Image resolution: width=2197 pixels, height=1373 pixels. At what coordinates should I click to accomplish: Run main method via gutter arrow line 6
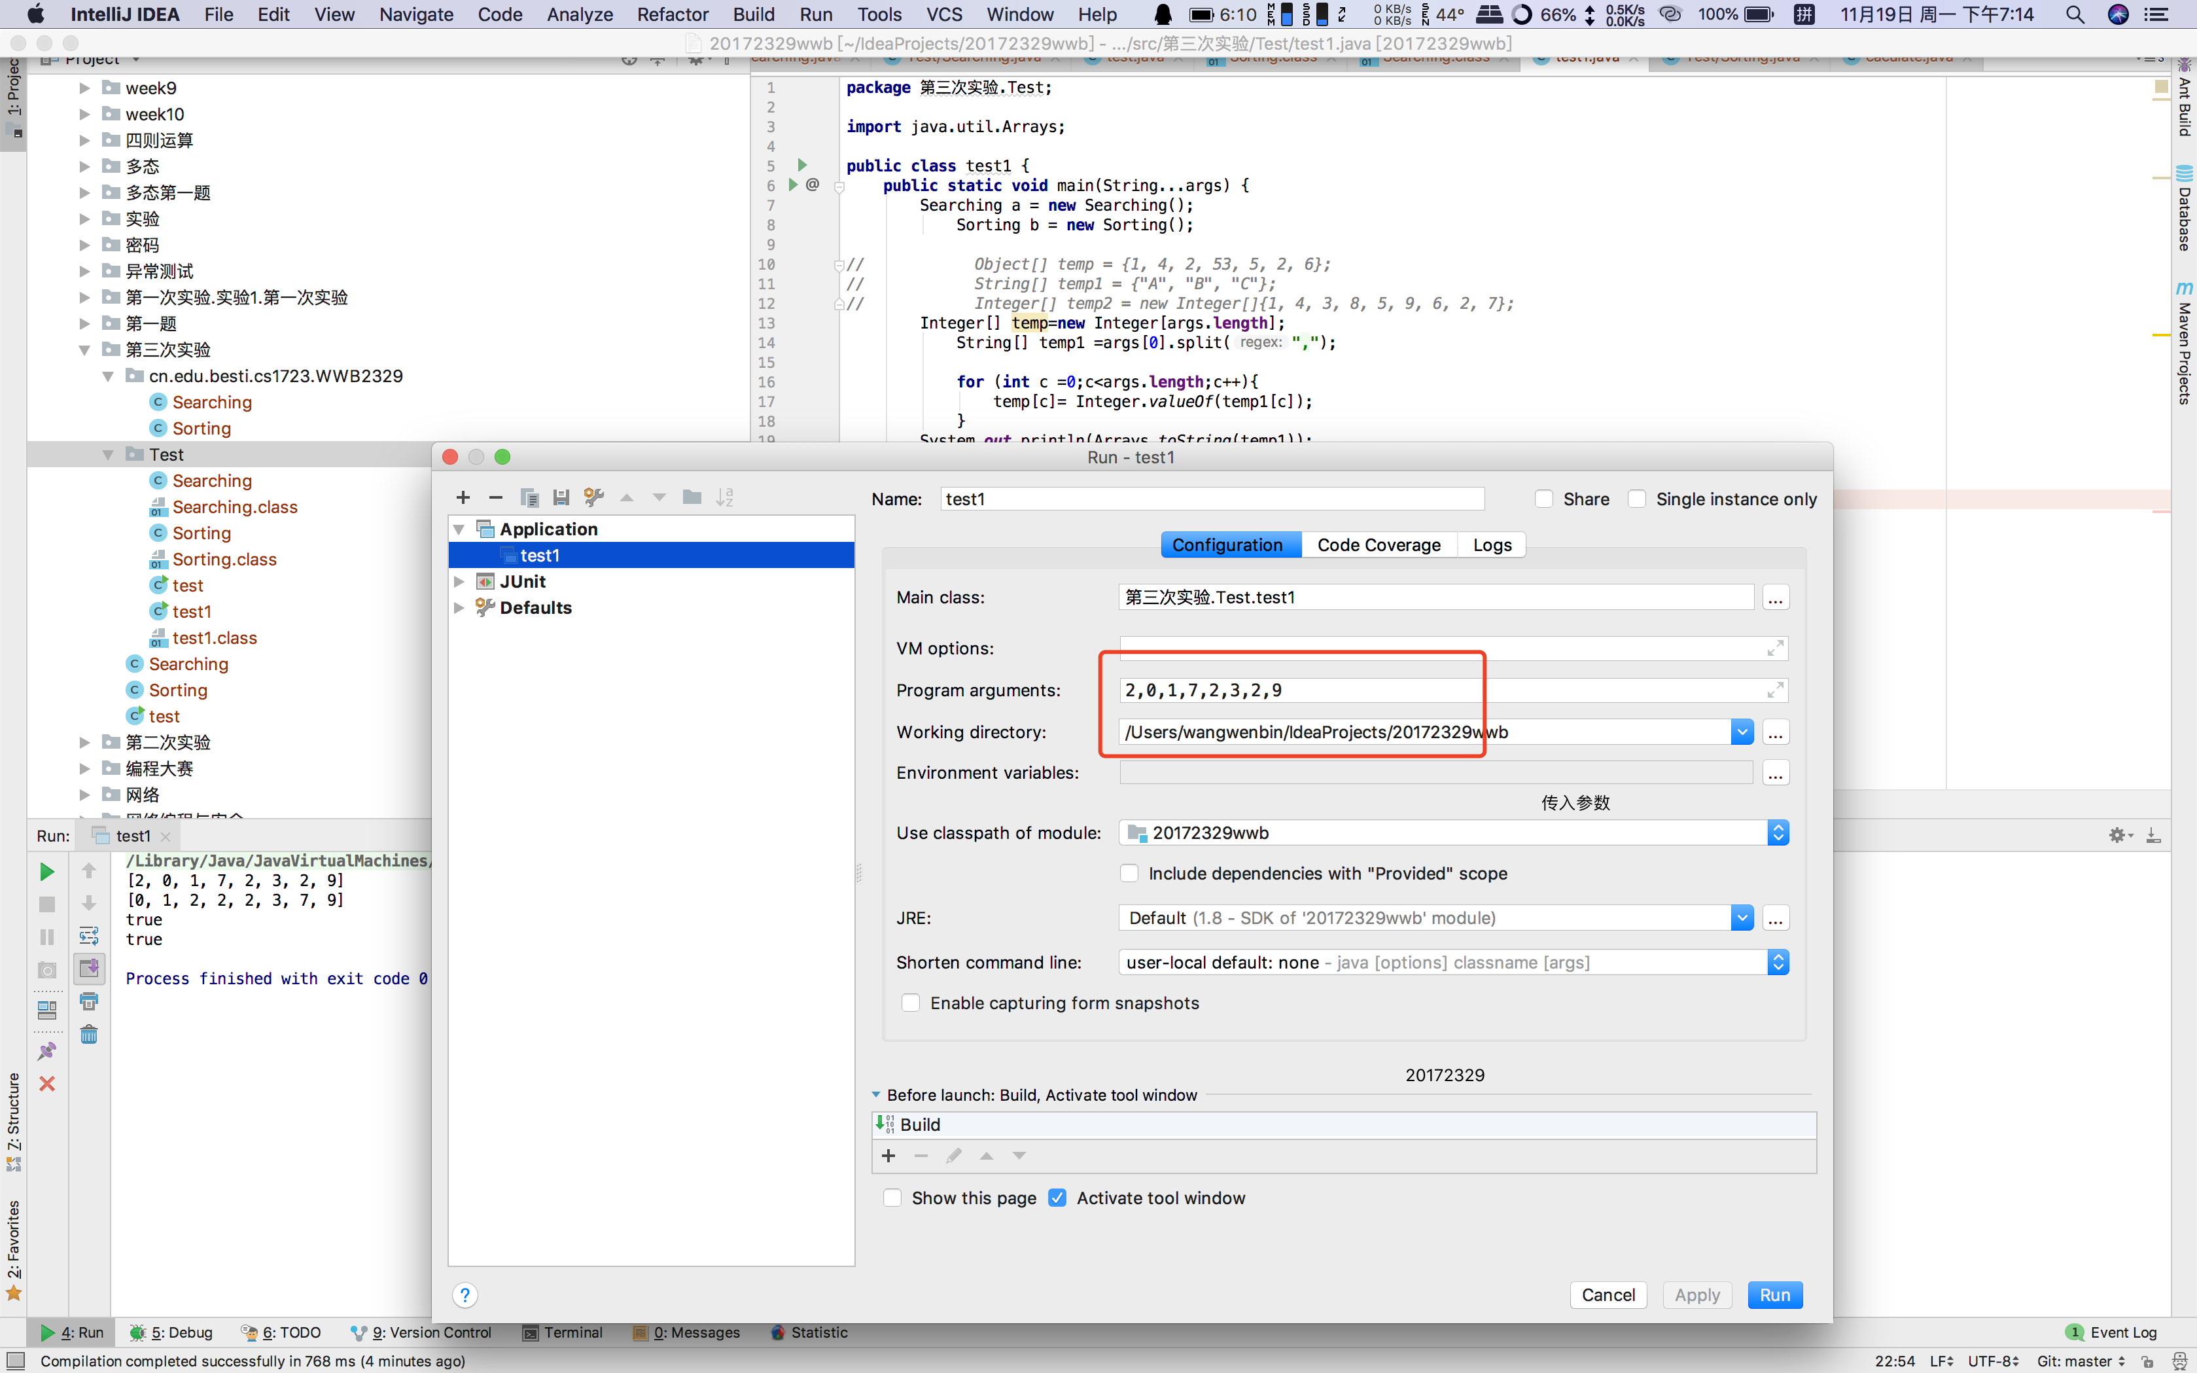tap(792, 185)
